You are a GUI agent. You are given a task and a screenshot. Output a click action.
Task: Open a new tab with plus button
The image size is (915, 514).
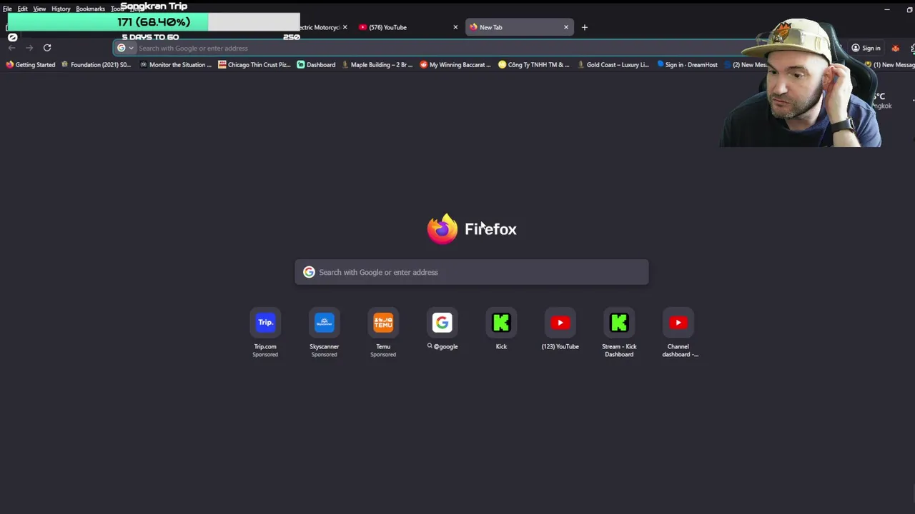[x=585, y=27]
